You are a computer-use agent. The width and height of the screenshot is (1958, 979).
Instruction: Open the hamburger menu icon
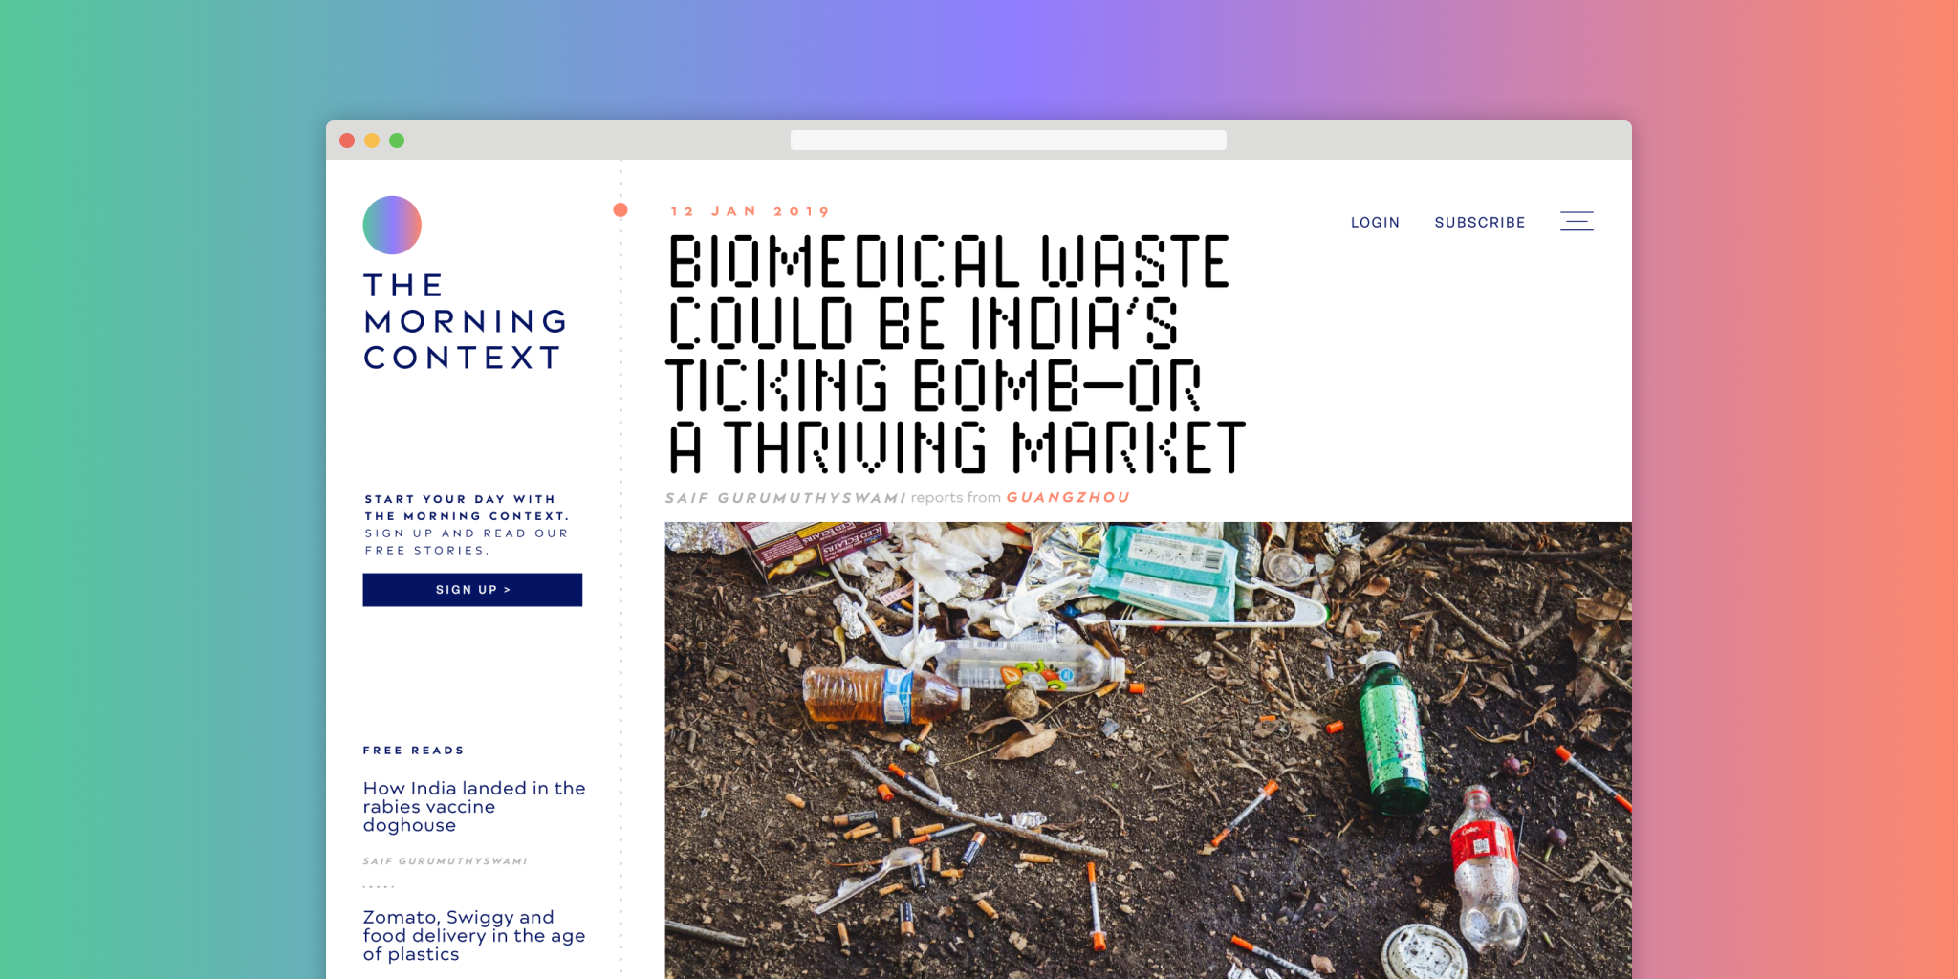(1577, 221)
